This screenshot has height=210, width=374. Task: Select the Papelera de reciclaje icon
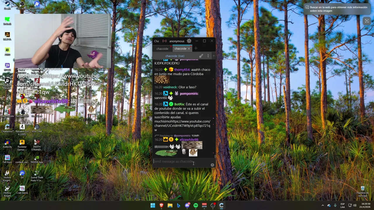pyautogui.click(x=362, y=191)
